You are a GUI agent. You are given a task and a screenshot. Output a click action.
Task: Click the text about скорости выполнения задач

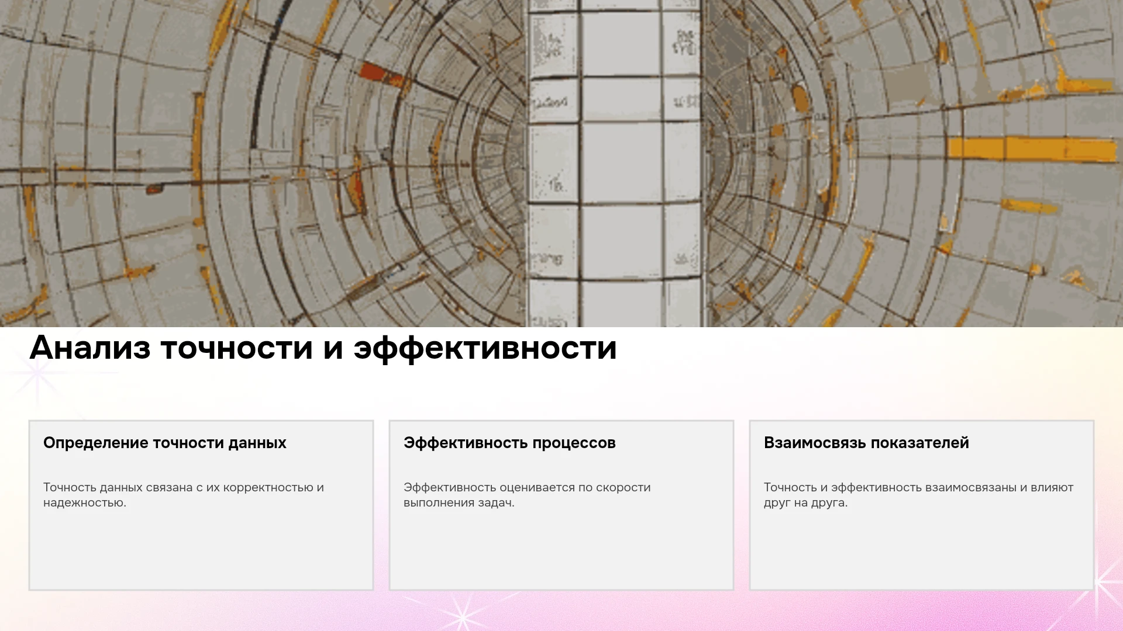tap(527, 495)
